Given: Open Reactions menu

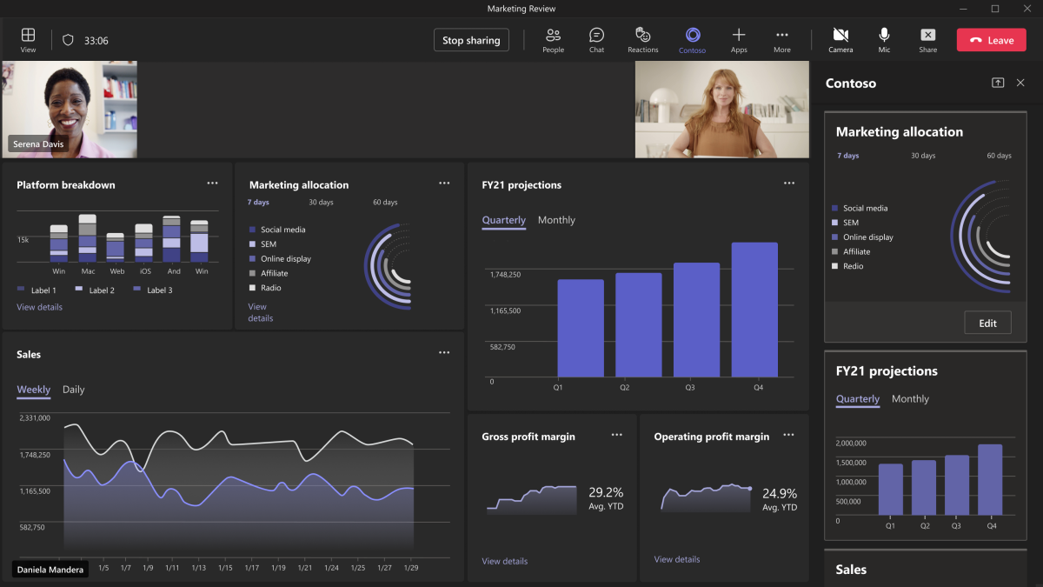Looking at the screenshot, I should coord(643,39).
